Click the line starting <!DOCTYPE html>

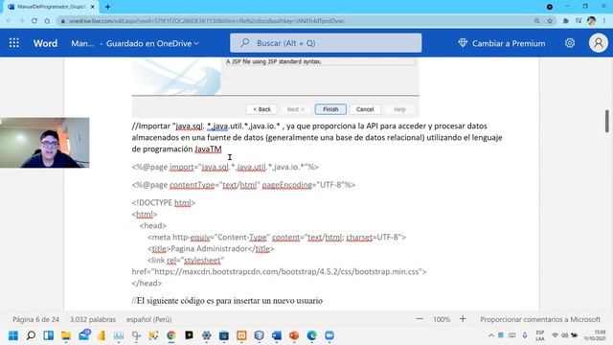tap(164, 202)
